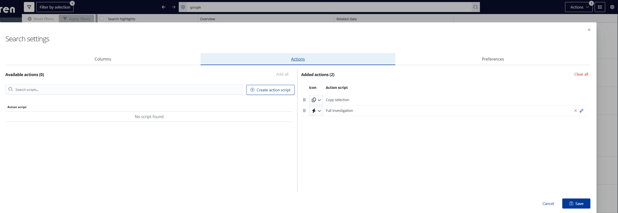Viewport: 618px width, 213px height.
Task: Open search settings gear beside google query
Action: click(x=183, y=7)
